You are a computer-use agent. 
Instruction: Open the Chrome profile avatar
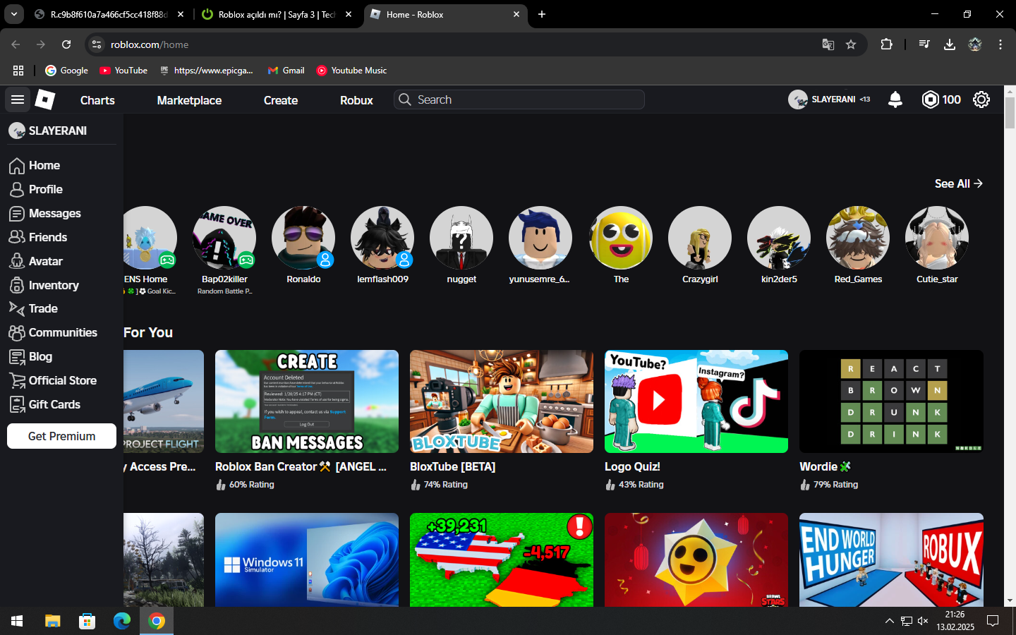point(975,44)
